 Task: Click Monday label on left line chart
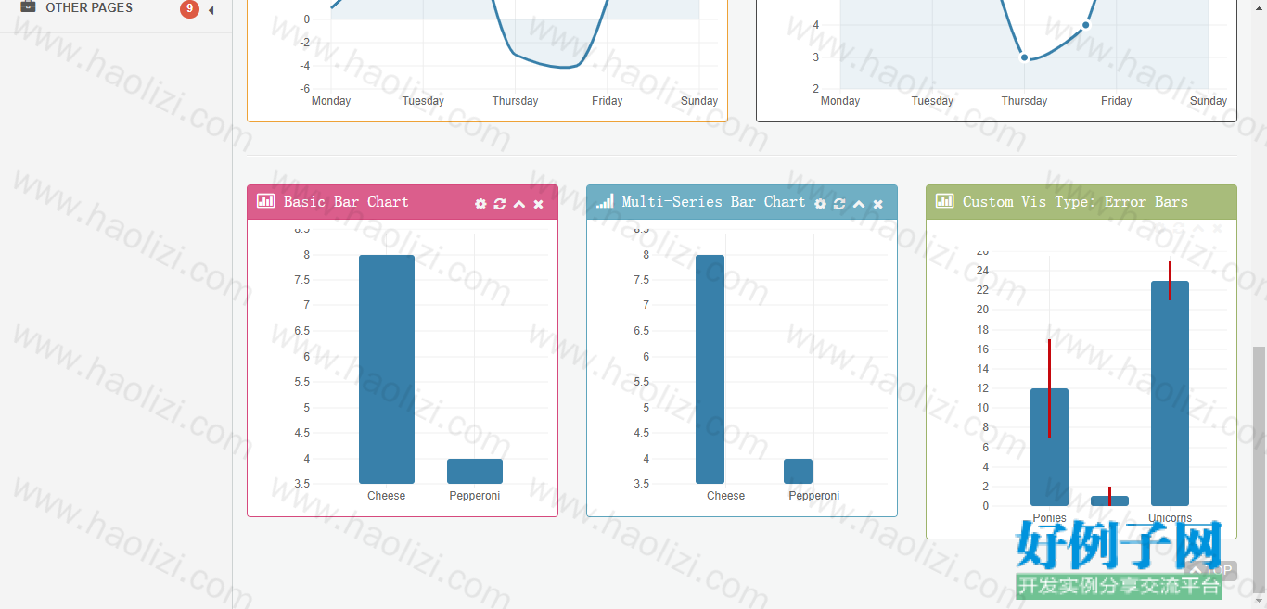point(331,101)
